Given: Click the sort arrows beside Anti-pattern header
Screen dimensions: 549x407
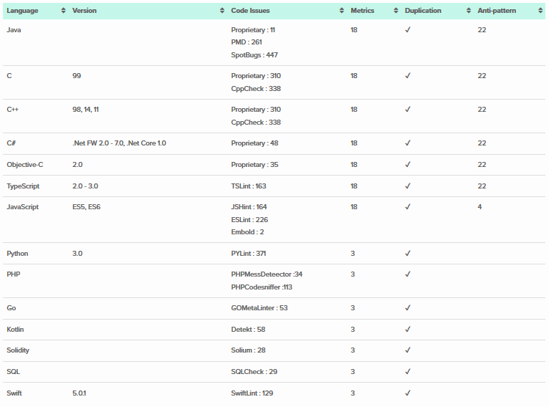Looking at the screenshot, I should tap(540, 11).
